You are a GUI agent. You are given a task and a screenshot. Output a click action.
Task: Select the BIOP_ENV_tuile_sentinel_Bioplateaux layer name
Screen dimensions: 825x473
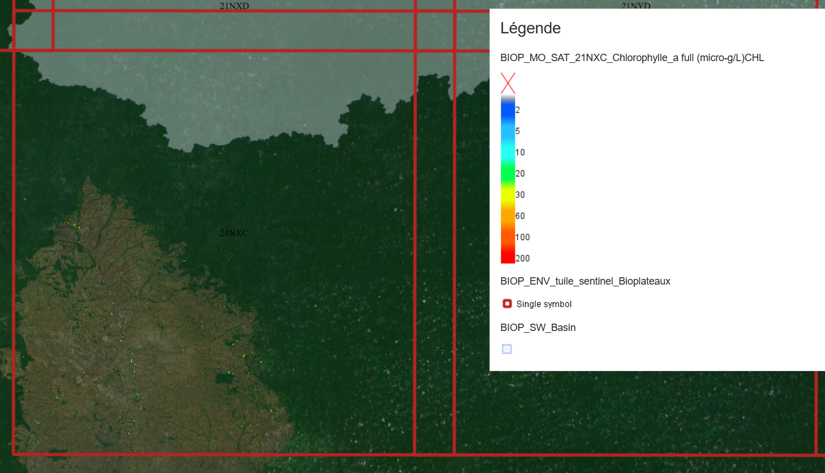585,281
